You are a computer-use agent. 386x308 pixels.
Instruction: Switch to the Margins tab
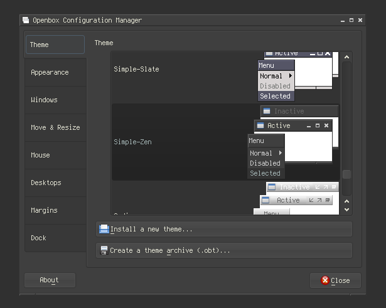point(55,210)
